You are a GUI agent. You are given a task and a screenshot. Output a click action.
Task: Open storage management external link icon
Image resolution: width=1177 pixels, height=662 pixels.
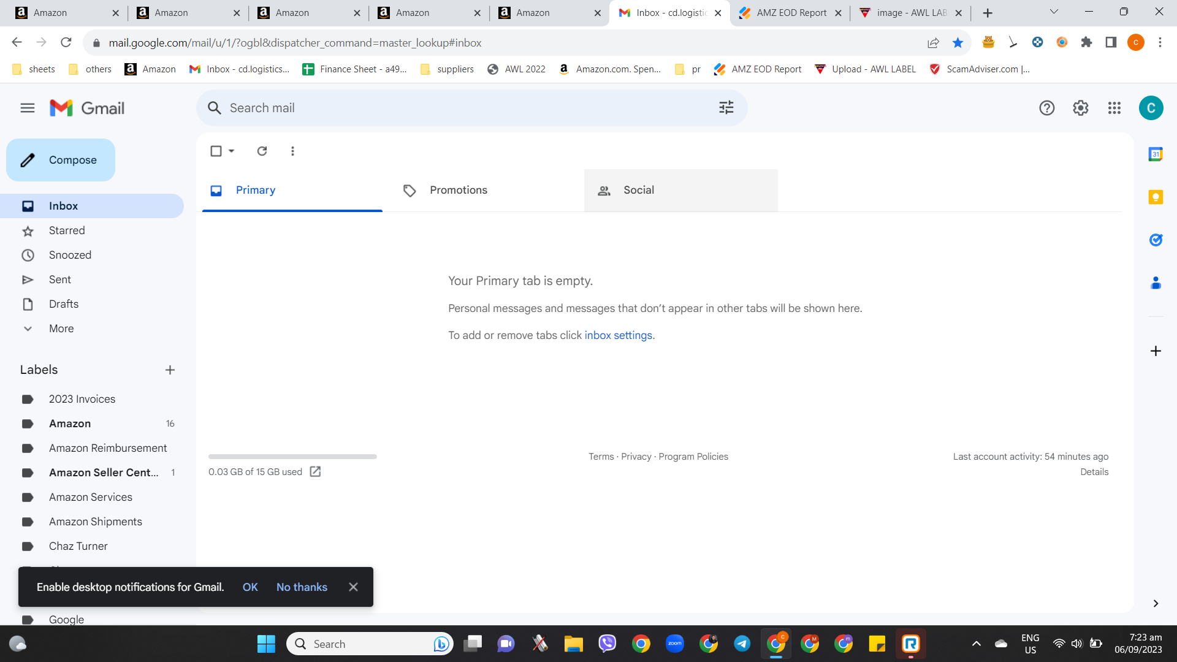click(x=315, y=471)
